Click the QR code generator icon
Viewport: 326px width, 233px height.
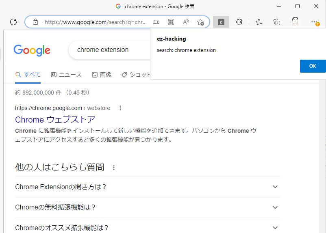171,22
